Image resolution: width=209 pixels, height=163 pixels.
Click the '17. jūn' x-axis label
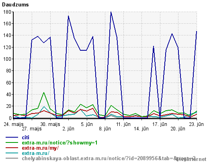[160, 124]
